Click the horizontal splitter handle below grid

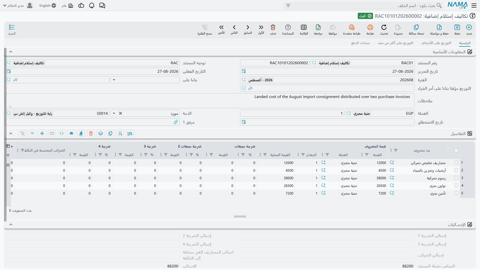[240, 216]
